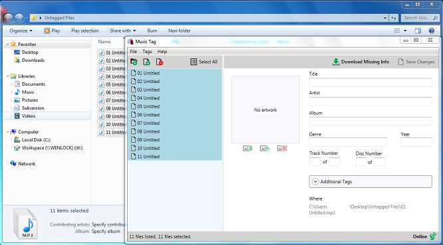The width and height of the screenshot is (443, 245).
Task: Open the address bar history dropdown
Action: pos(385,18)
